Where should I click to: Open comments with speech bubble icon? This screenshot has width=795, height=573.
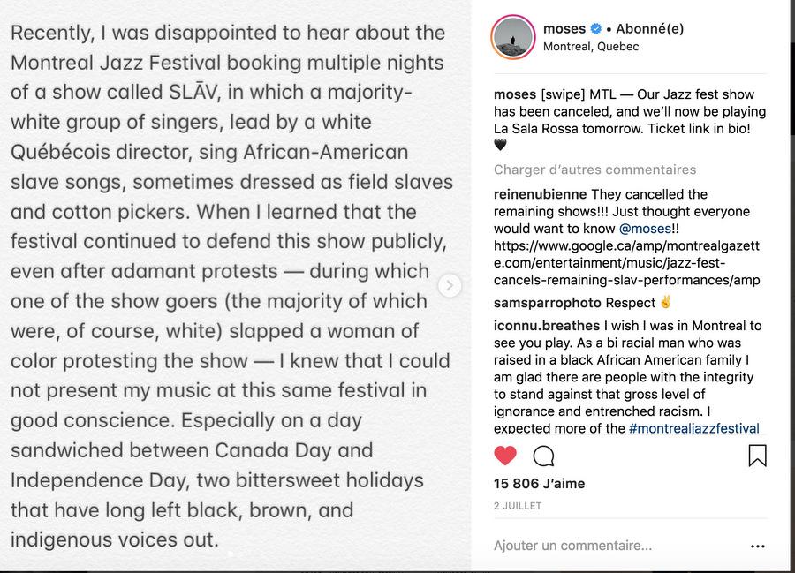coord(544,456)
